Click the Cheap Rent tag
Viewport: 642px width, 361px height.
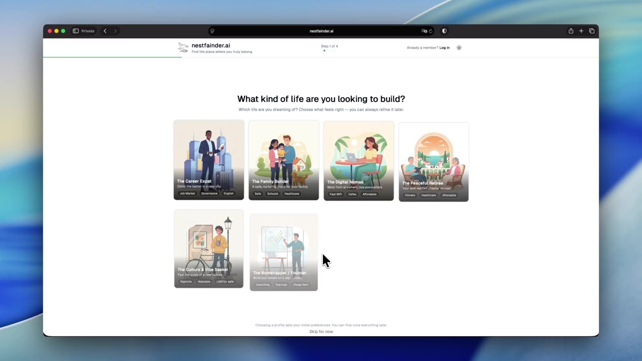[x=301, y=285]
